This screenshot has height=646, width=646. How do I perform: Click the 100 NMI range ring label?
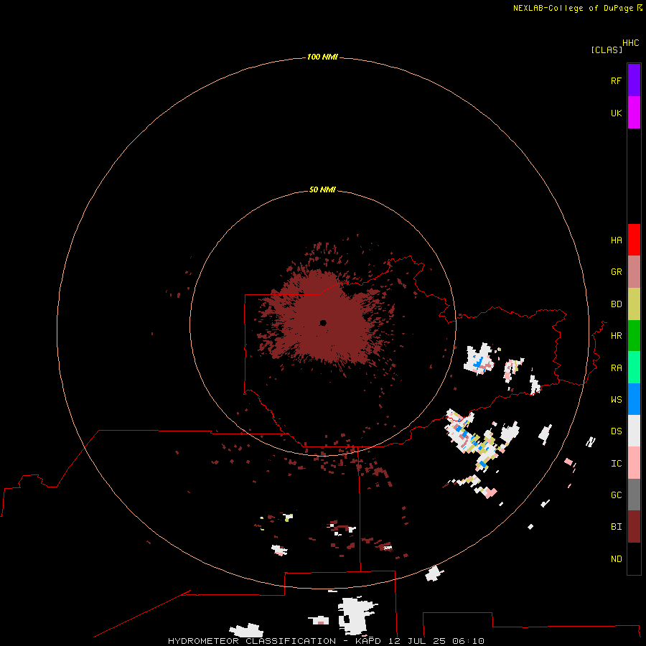(322, 57)
